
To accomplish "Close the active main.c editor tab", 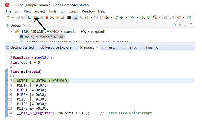I will (97, 47).
